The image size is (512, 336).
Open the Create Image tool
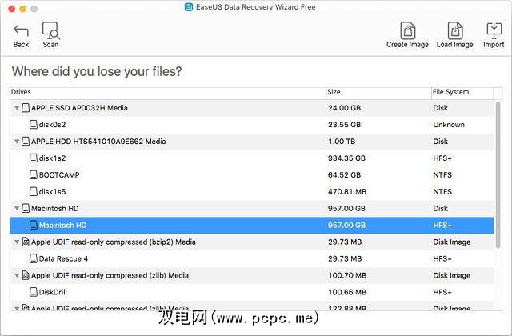407,35
